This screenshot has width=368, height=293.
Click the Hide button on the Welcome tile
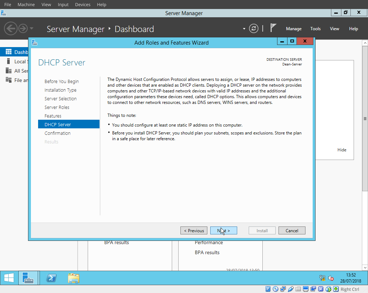click(x=342, y=150)
